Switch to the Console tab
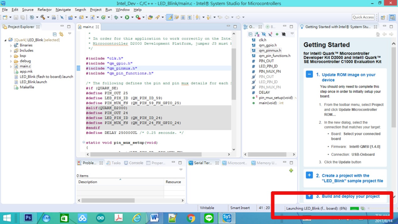 pyautogui.click(x=134, y=163)
